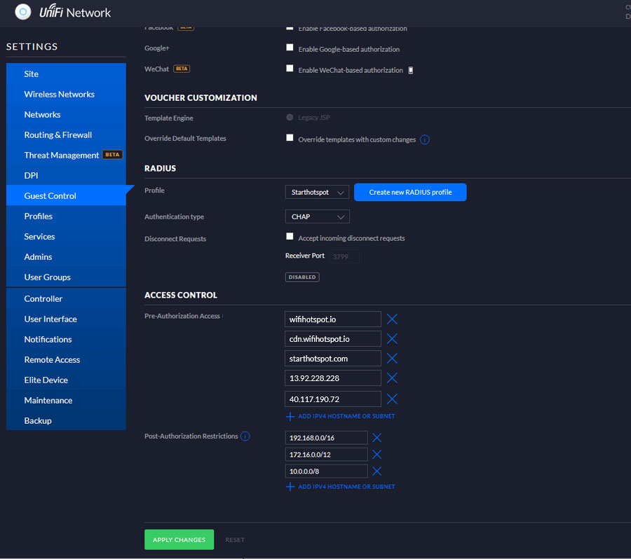Delete the 10.0.0.0/8 restriction
631x559 pixels.
[376, 471]
